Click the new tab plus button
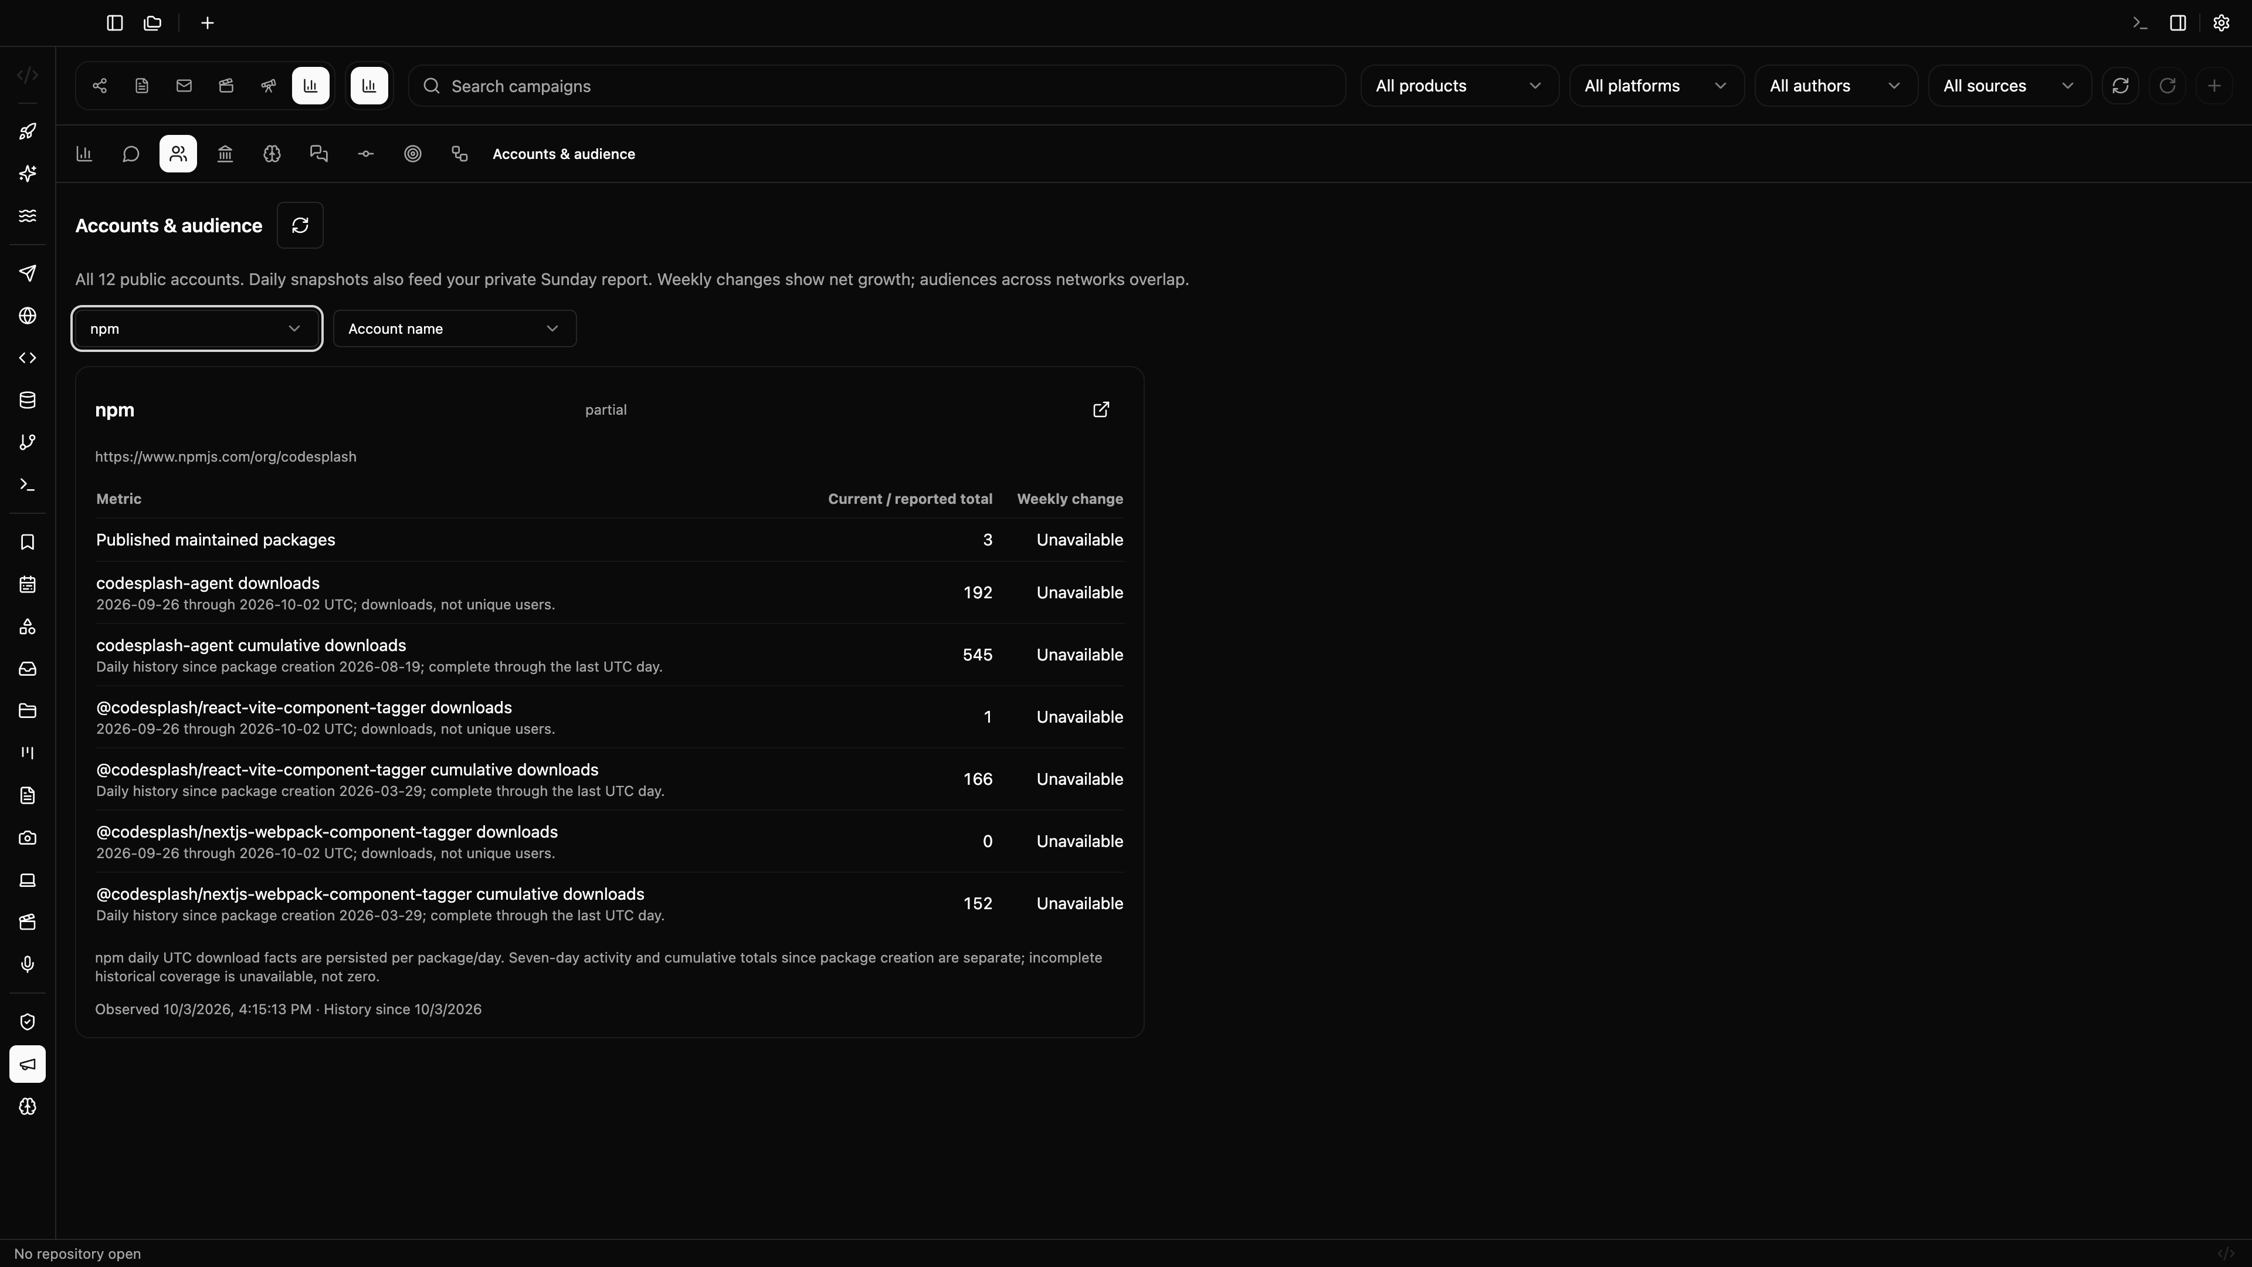Viewport: 2252px width, 1267px height. 207,23
